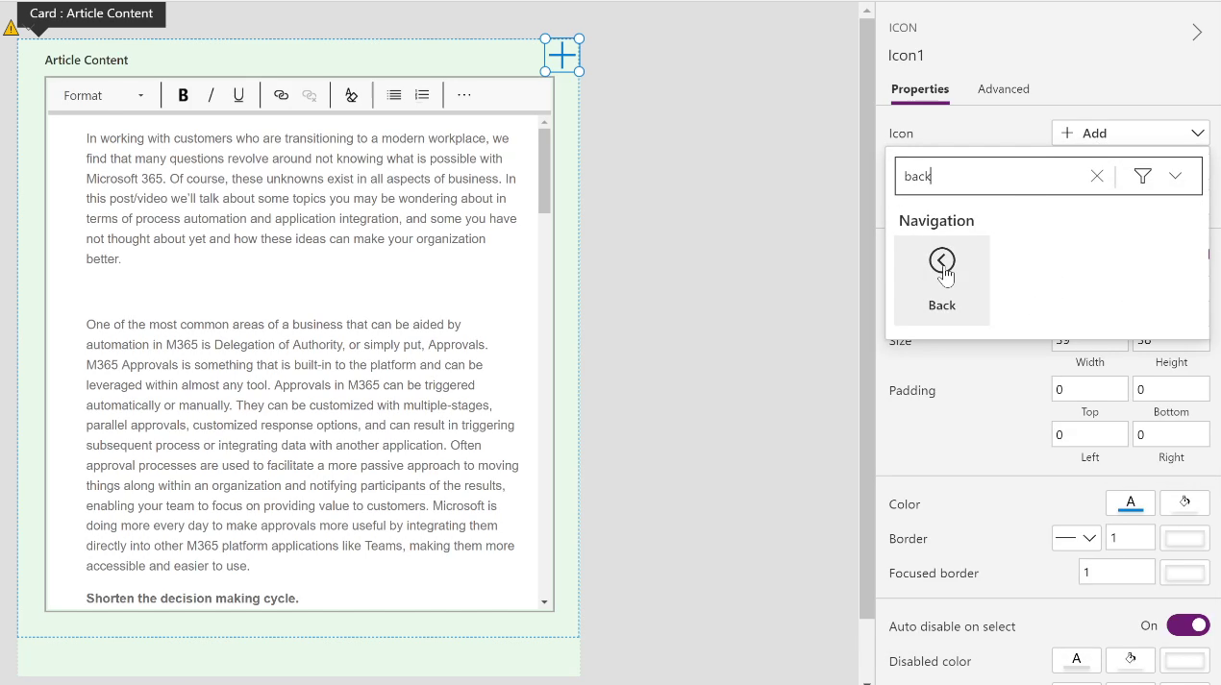Select the Add plus icon on the card

562,55
